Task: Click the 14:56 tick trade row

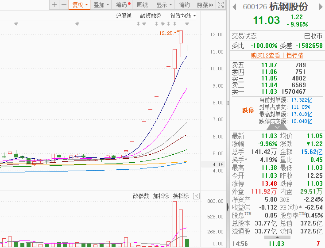Action: (x=277, y=244)
